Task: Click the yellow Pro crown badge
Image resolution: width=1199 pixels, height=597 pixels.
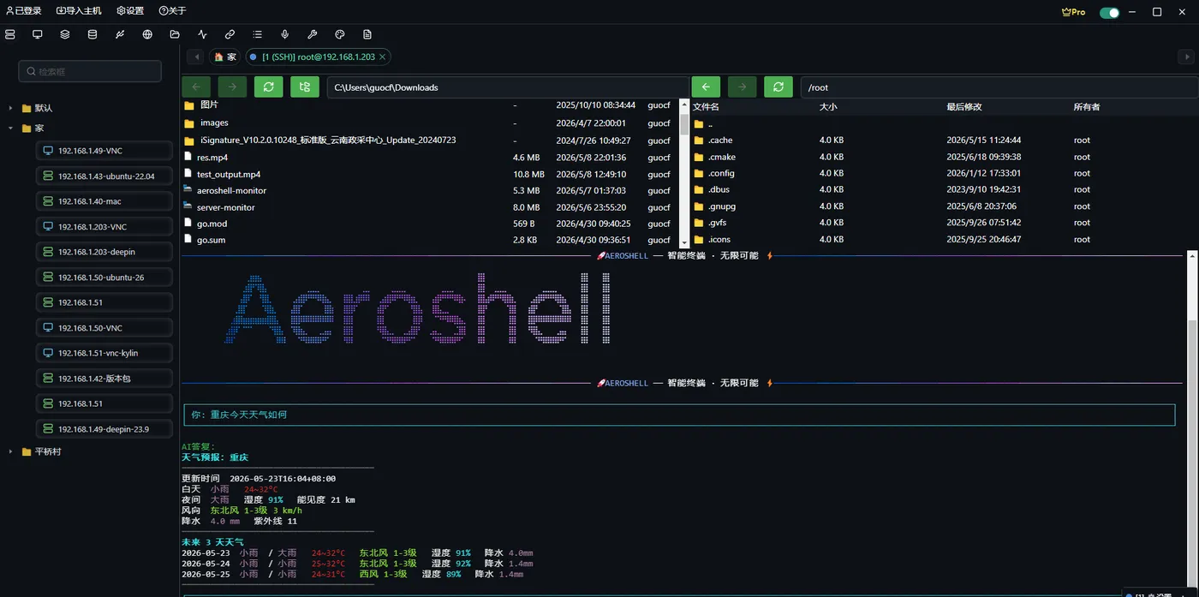Action: pyautogui.click(x=1073, y=12)
